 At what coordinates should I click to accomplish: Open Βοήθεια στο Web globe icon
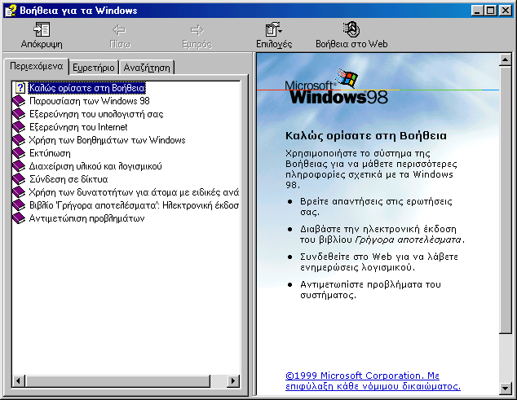tap(351, 29)
